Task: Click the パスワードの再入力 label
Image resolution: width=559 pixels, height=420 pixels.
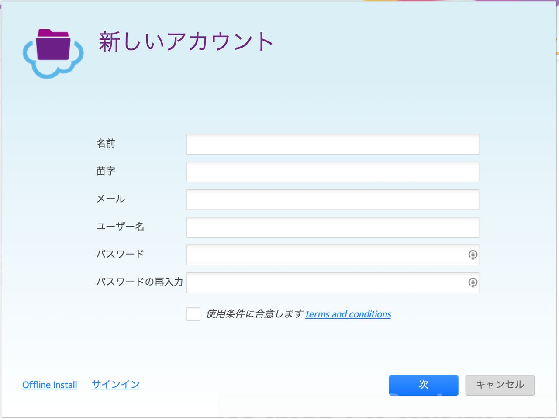Action: 139,282
